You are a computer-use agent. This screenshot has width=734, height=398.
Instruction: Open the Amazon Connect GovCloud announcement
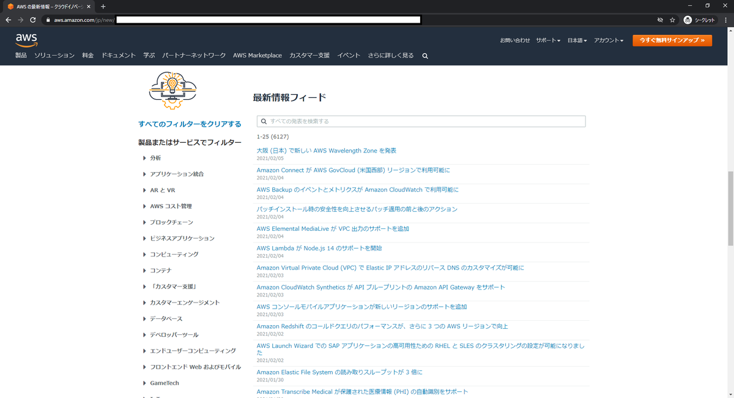[354, 170]
